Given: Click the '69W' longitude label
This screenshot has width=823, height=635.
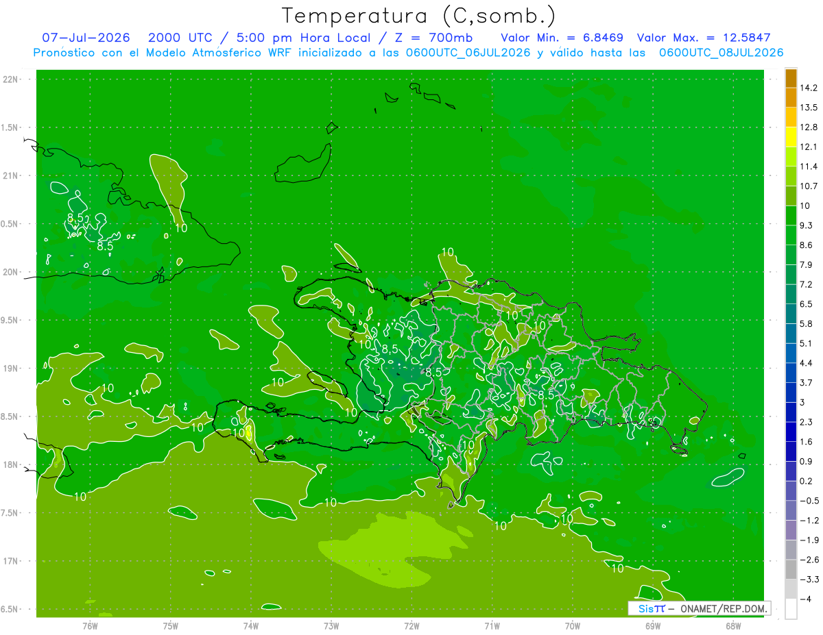Looking at the screenshot, I should tap(653, 626).
